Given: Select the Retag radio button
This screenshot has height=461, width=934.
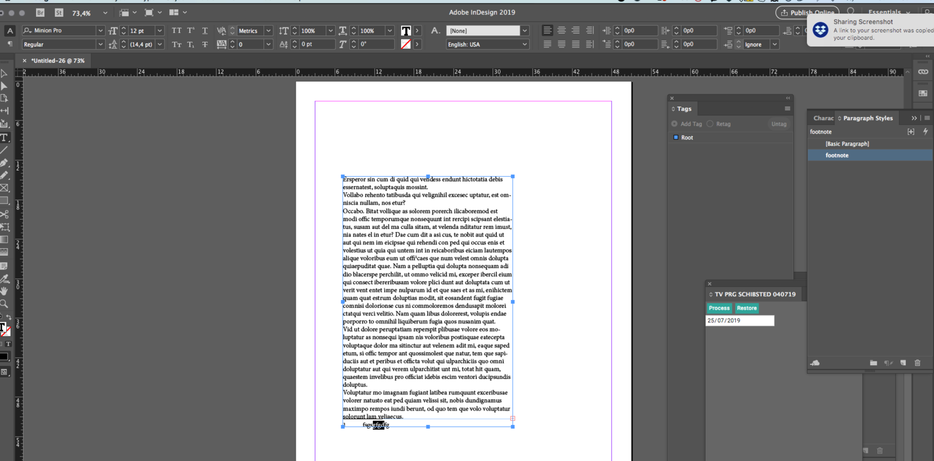Looking at the screenshot, I should coord(710,124).
